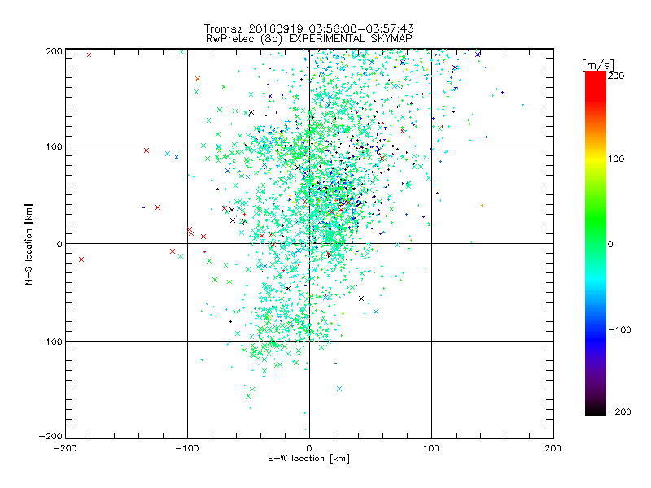Viewport: 651px width, 488px height.
Task: Click the colorbar tick label '200'
Action: click(616, 76)
